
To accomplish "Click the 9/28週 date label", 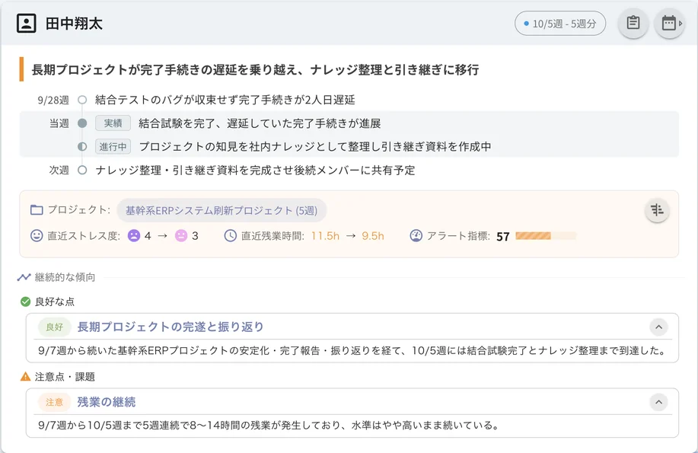I will (53, 100).
